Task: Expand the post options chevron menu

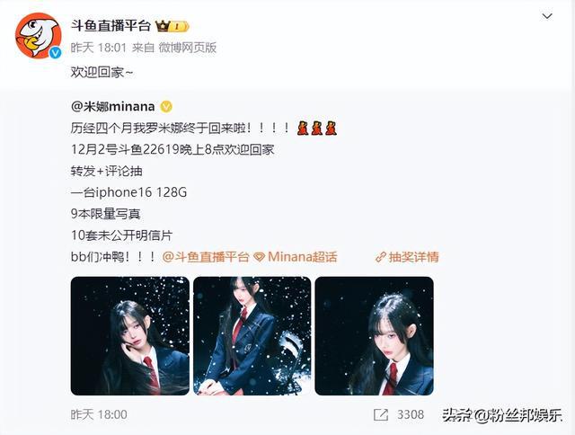Action: pyautogui.click(x=547, y=16)
